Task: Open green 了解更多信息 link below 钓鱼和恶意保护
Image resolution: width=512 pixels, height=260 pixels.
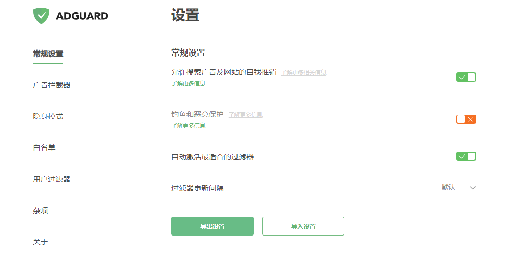Action: (x=188, y=125)
